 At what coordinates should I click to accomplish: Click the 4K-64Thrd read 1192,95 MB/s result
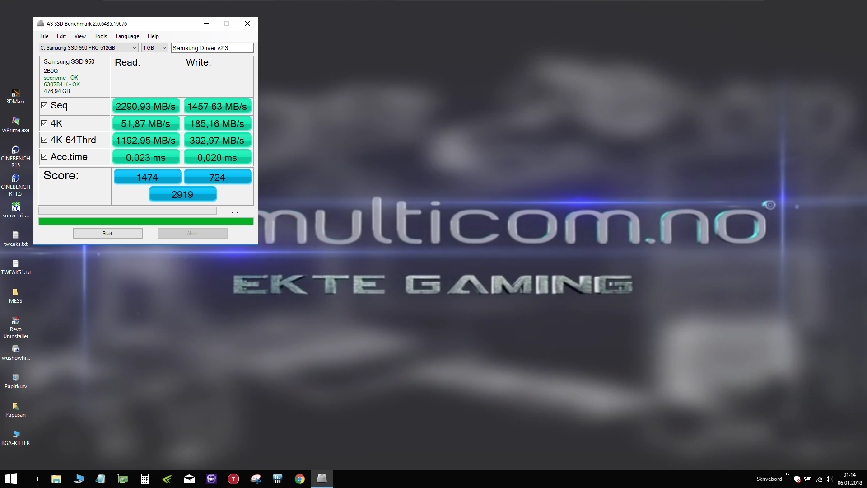[146, 141]
